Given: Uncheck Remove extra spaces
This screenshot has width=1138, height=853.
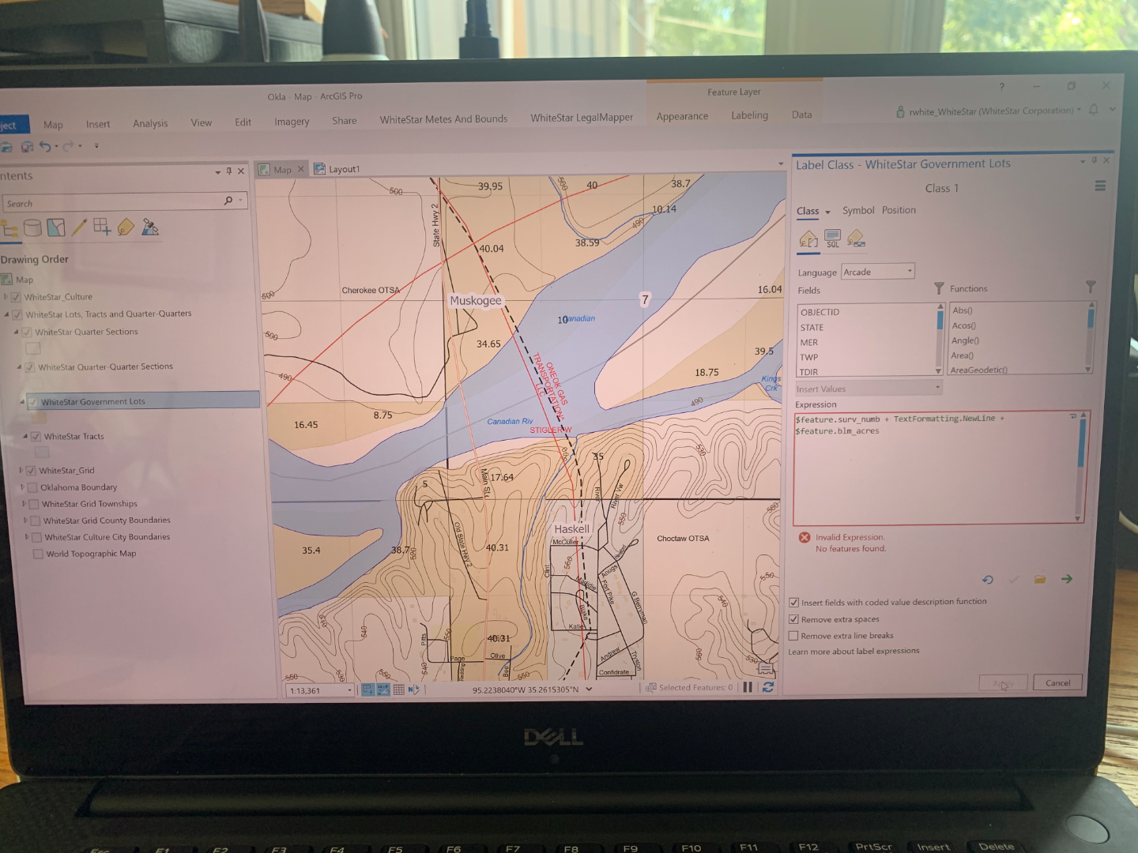Looking at the screenshot, I should pos(793,619).
